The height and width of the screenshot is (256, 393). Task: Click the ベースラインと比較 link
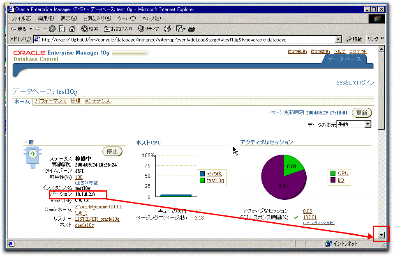pos(319,223)
